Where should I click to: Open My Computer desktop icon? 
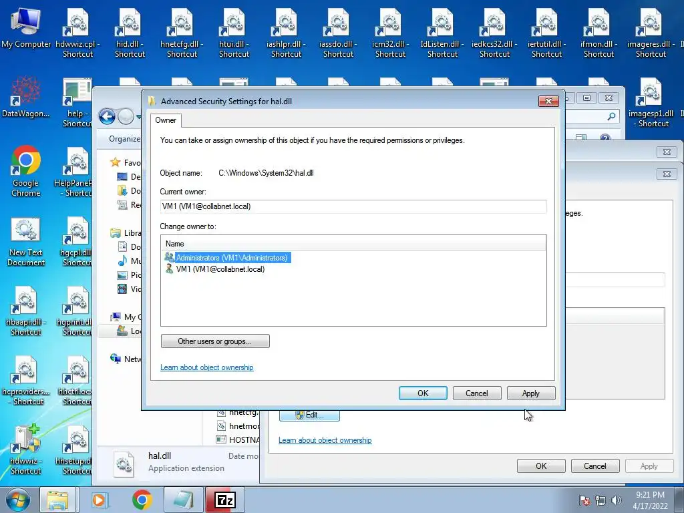(26, 28)
